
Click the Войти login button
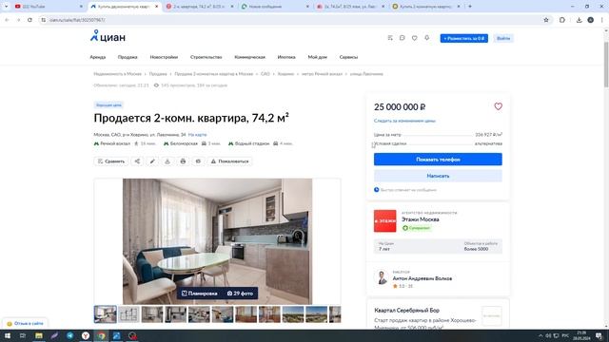(x=503, y=38)
